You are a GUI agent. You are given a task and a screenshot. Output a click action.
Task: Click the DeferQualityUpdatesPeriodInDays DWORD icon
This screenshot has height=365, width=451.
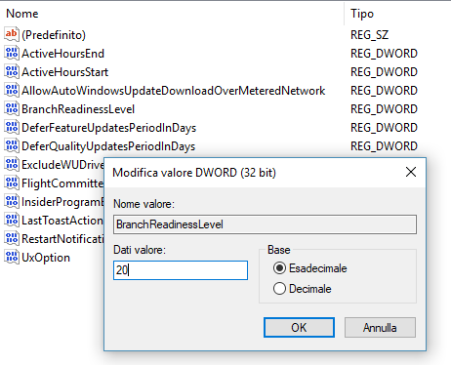12,145
